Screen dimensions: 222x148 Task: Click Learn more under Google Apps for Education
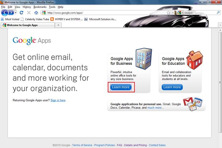[x=172, y=87]
